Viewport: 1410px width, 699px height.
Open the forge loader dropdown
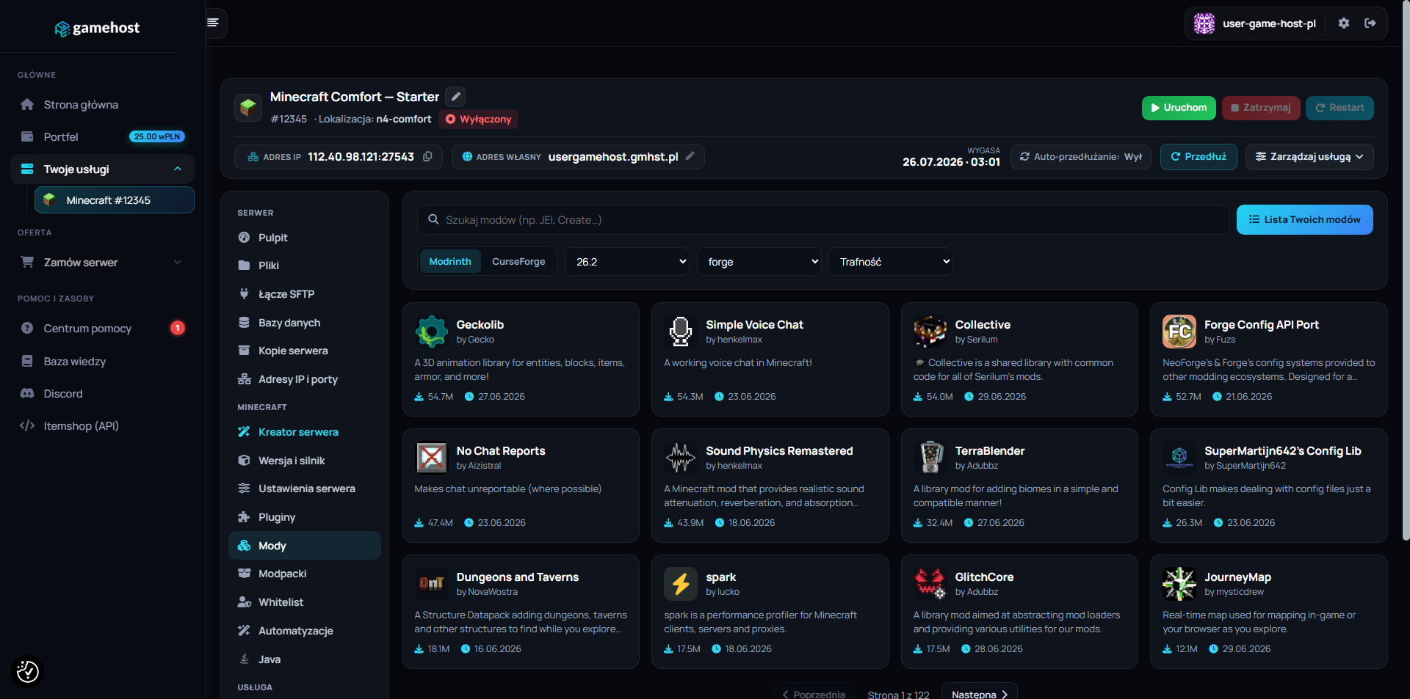pyautogui.click(x=759, y=261)
